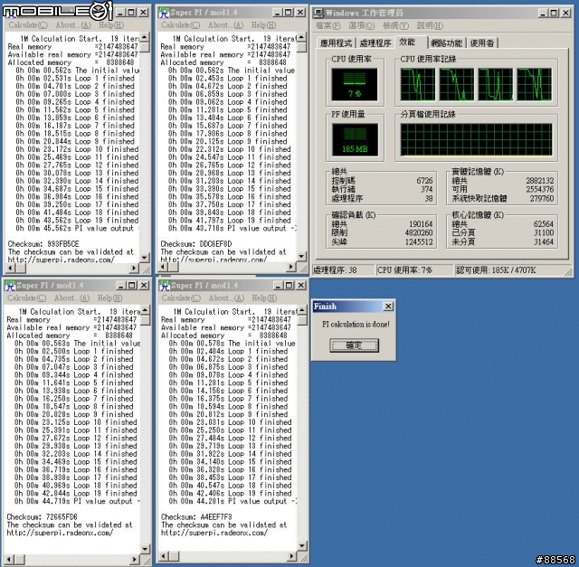579x567 pixels.
Task: Open Calculate menu in top-middle Super PI window
Action: point(181,25)
